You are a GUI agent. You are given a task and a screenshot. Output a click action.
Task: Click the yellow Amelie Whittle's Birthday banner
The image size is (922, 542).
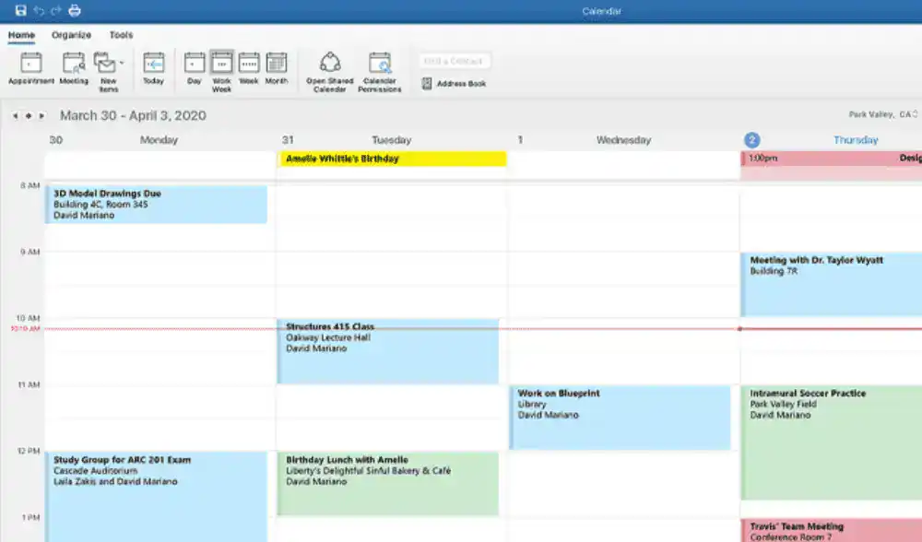point(392,159)
